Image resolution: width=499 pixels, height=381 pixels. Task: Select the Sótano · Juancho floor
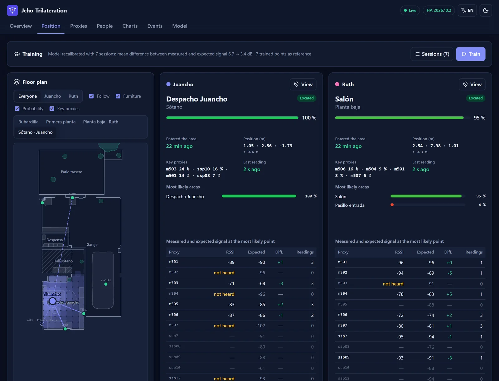point(36,132)
